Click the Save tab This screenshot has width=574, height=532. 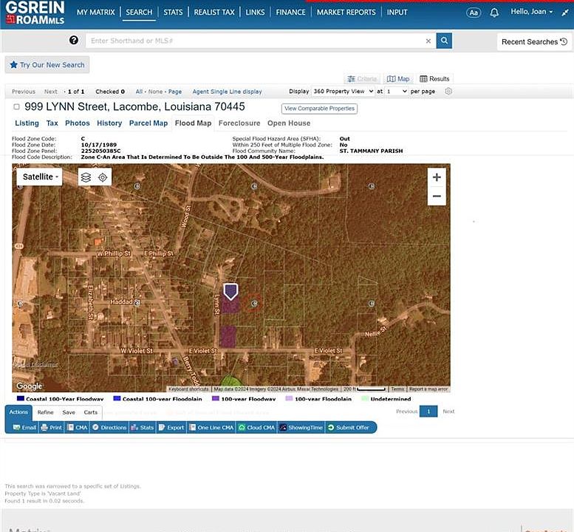click(69, 412)
